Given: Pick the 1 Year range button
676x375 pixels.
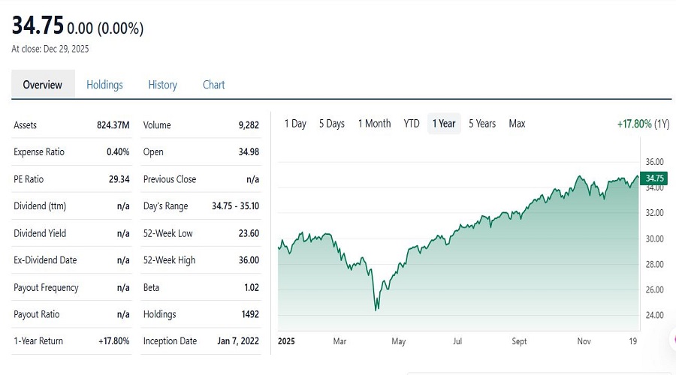Looking at the screenshot, I should [x=445, y=124].
